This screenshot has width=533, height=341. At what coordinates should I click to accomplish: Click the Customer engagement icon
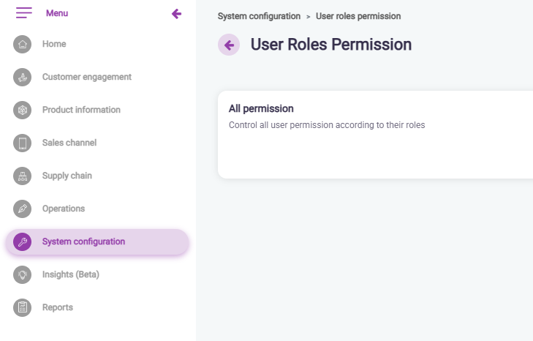coord(23,77)
